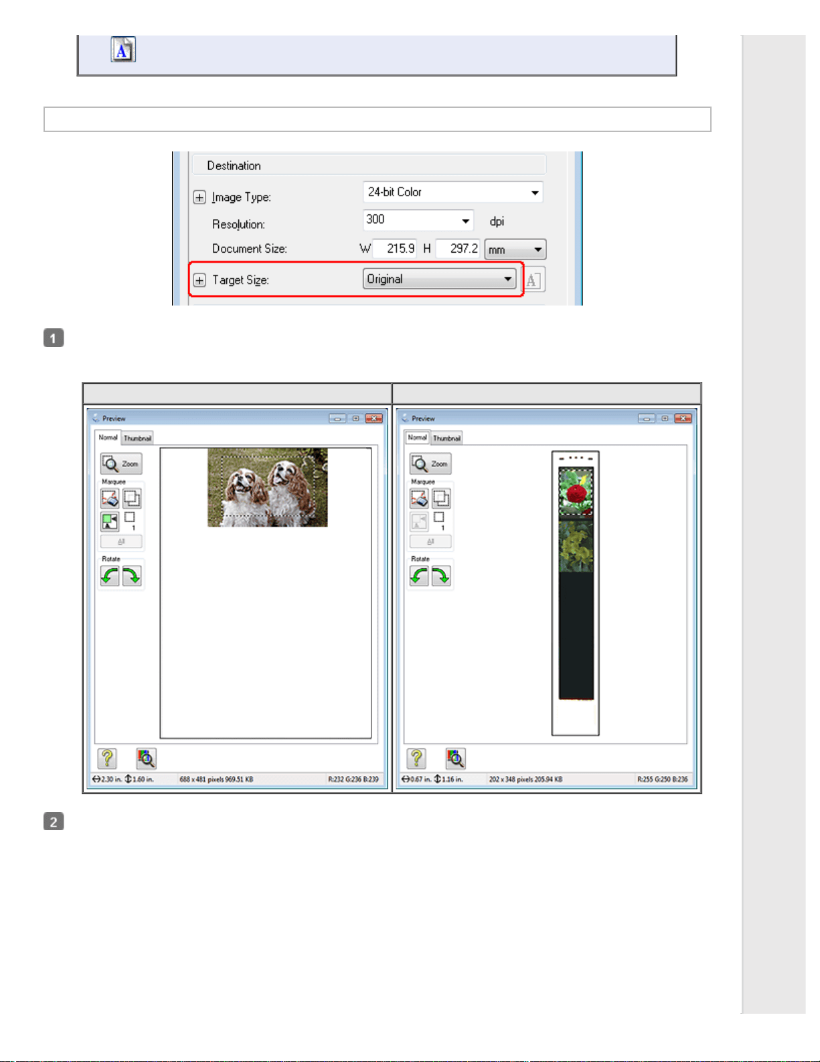
Task: Click greyed Auto Locate icon in film strip Preview
Action: 419,521
